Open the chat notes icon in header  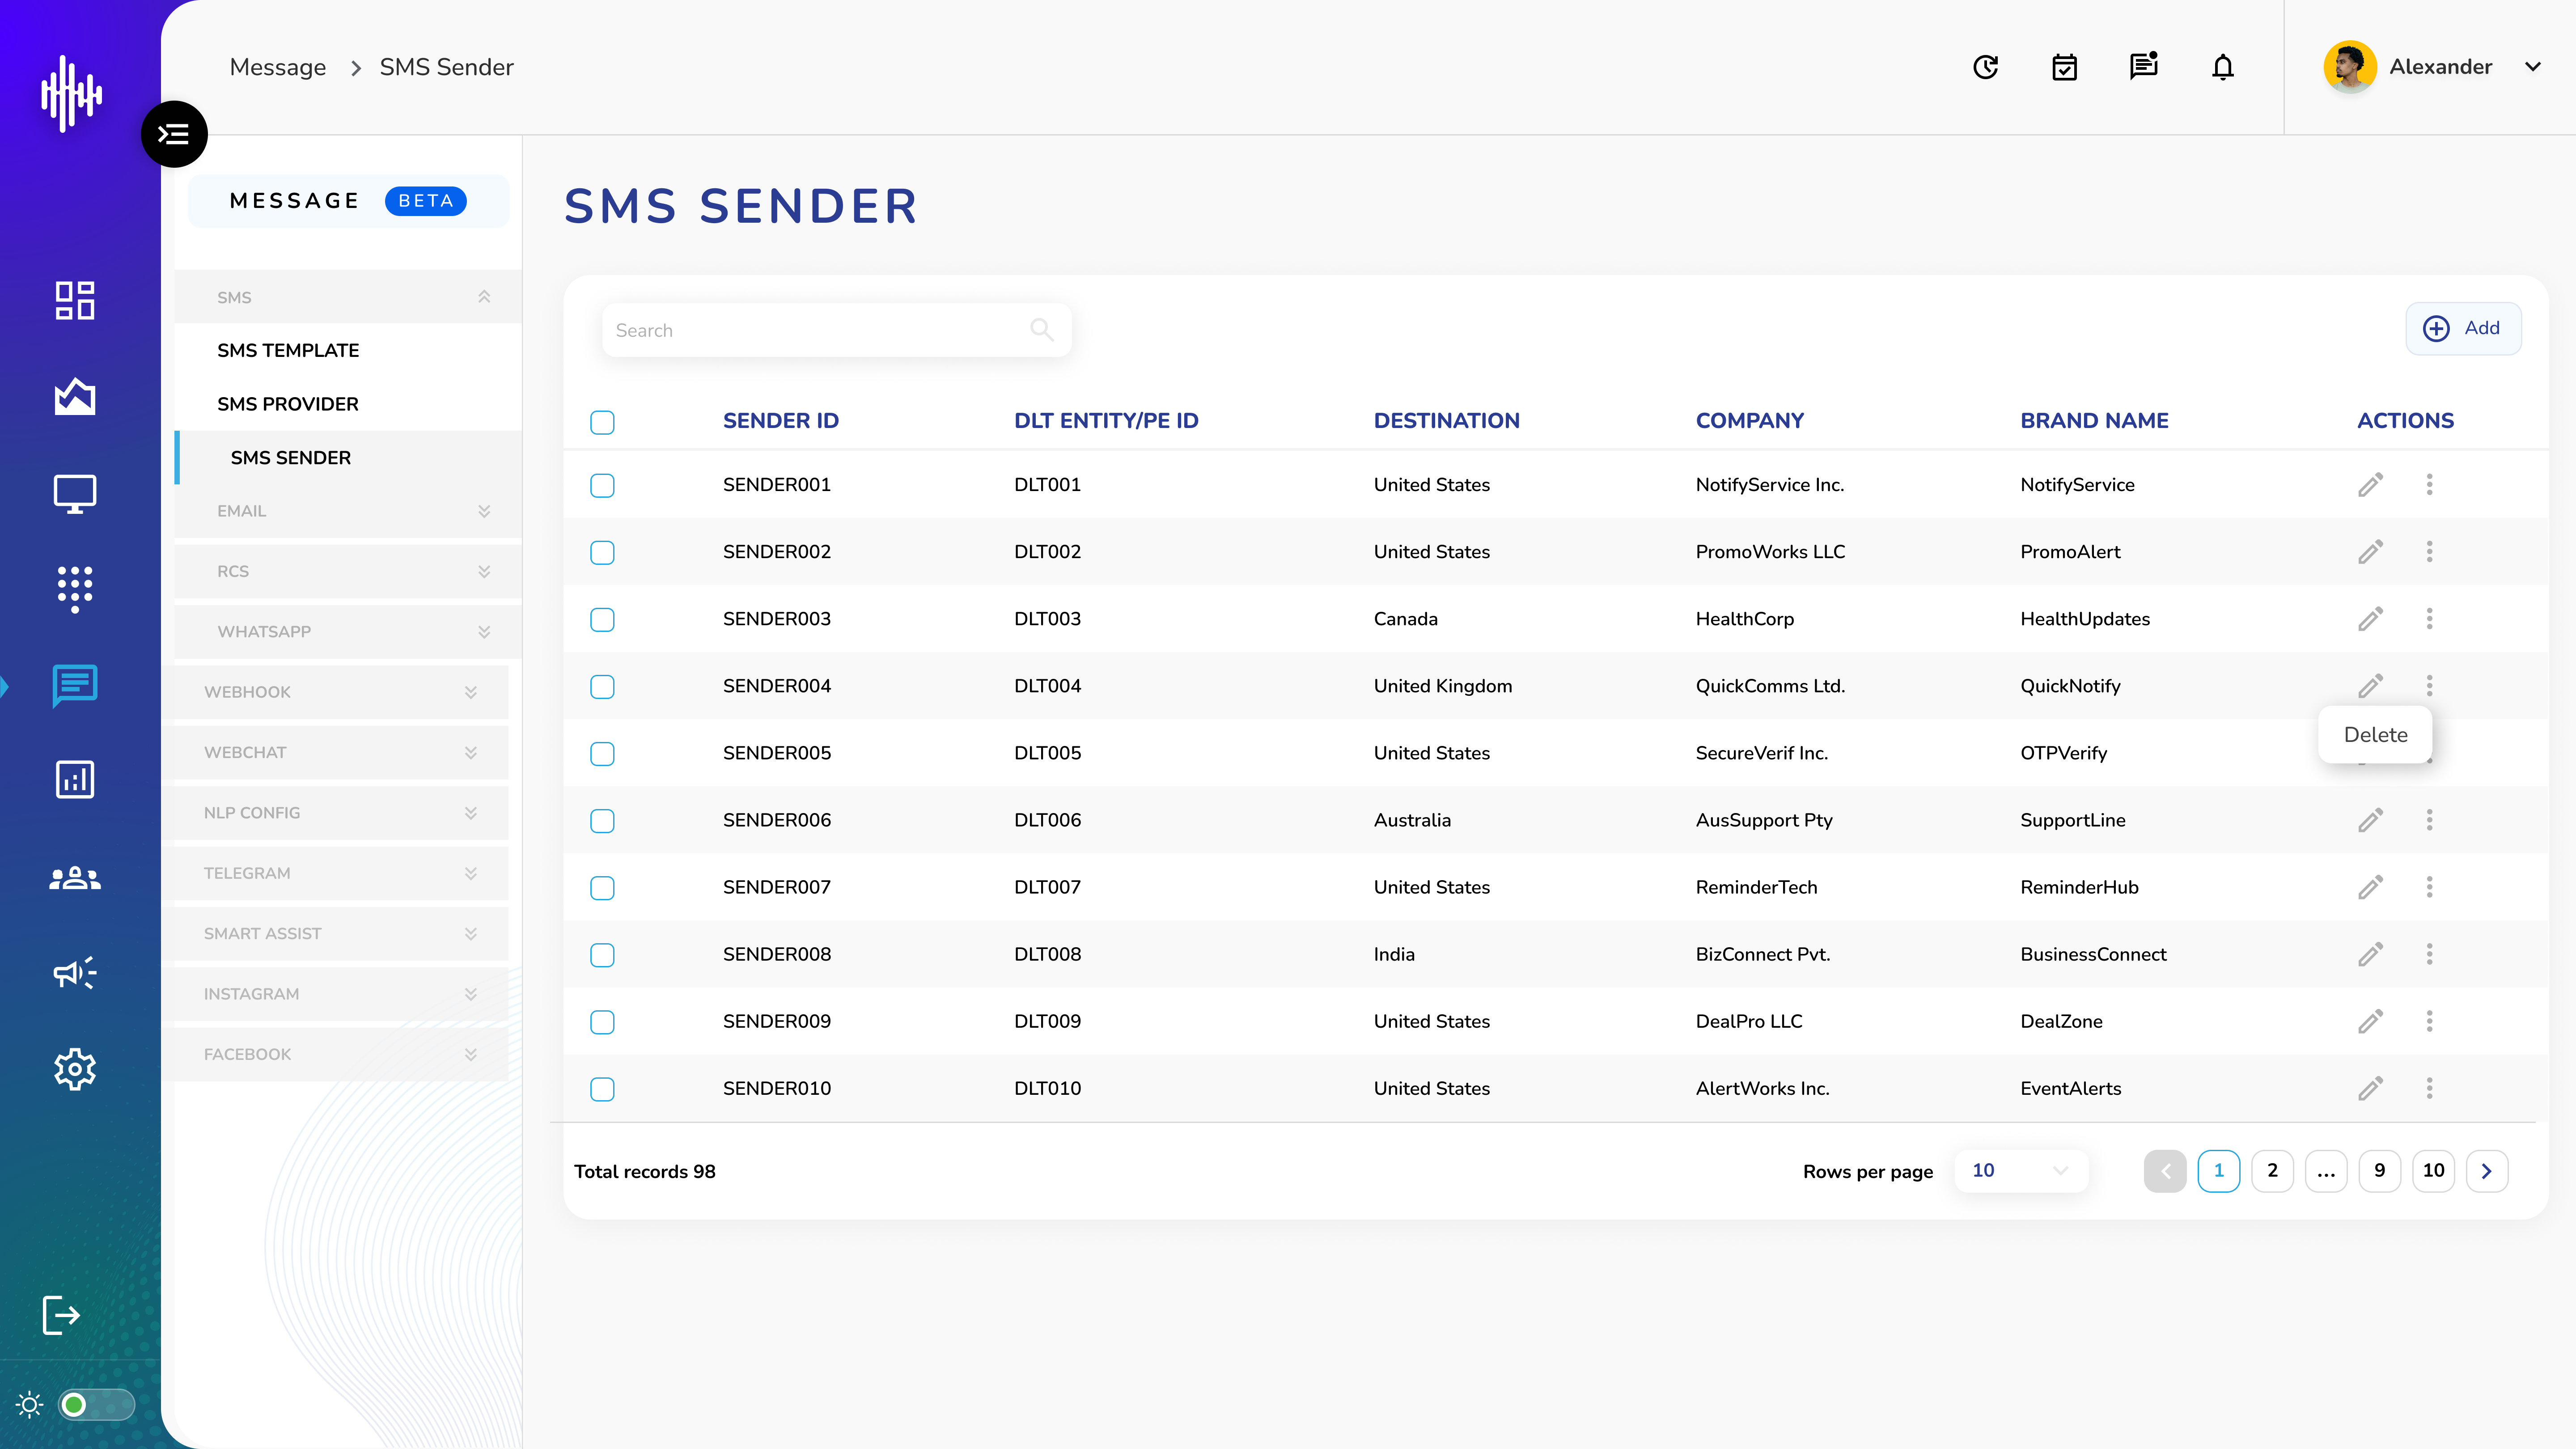(2143, 66)
